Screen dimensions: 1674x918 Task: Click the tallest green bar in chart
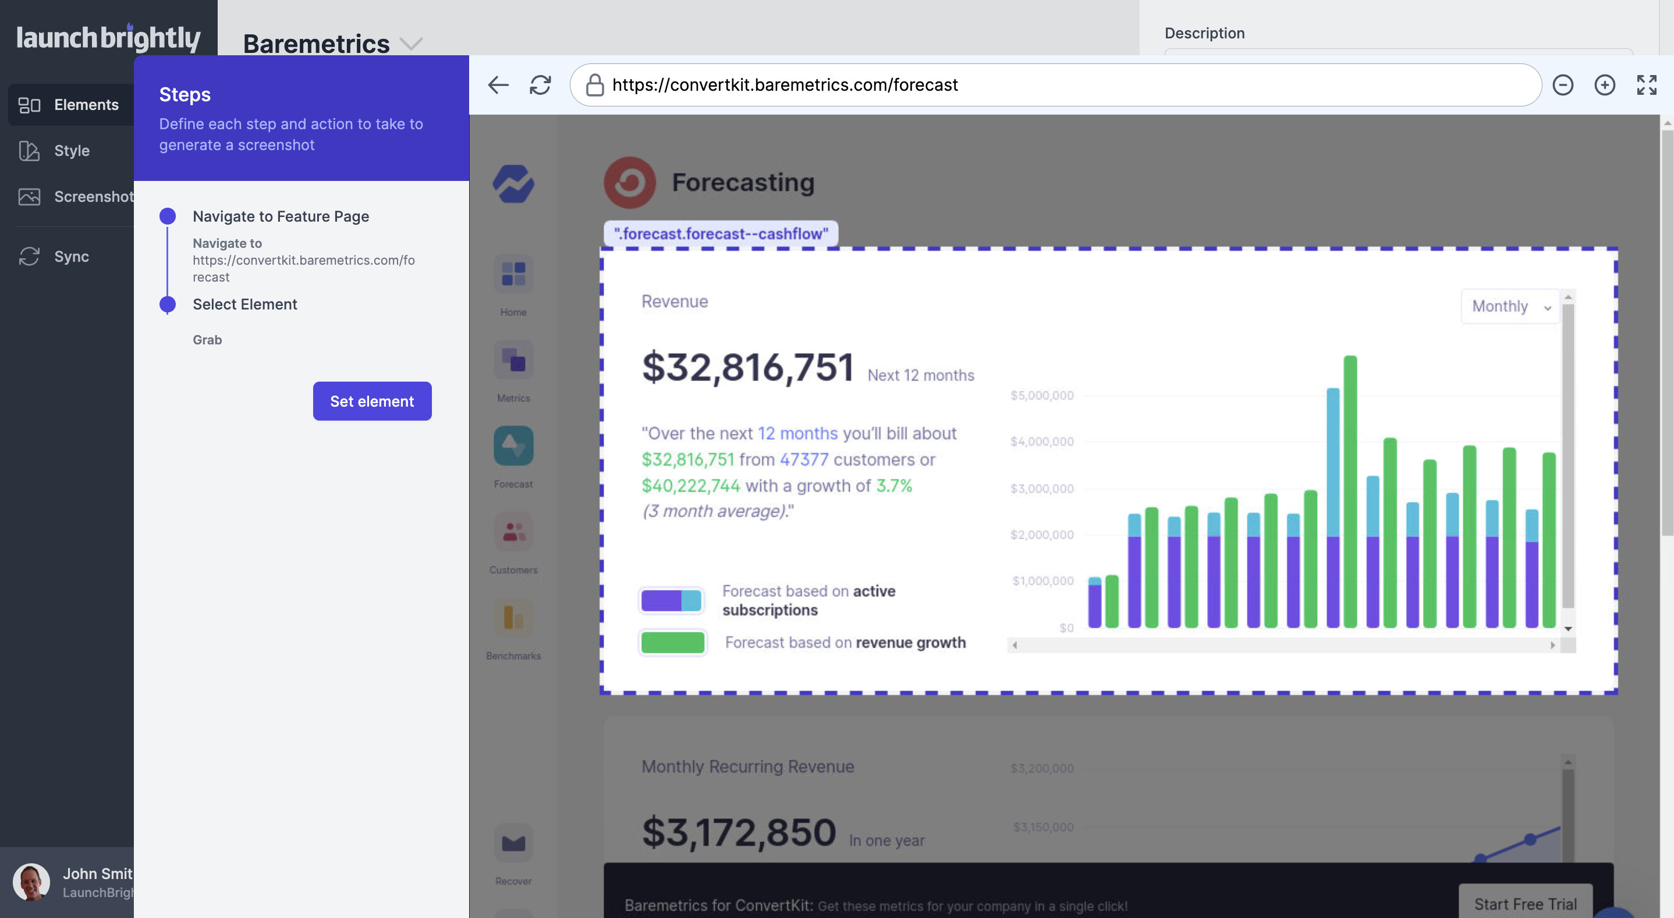click(1350, 491)
